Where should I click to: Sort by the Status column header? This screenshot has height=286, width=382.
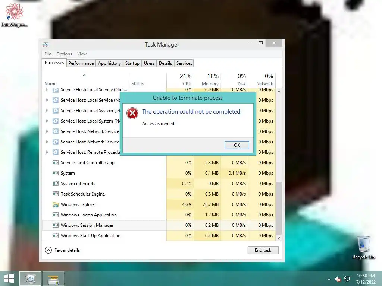coord(148,80)
